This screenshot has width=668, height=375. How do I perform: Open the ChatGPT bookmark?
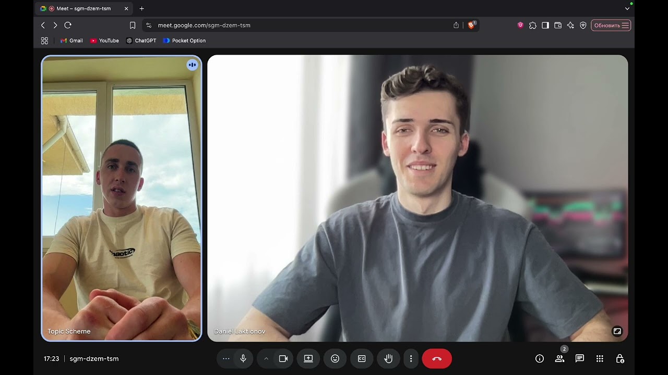141,41
